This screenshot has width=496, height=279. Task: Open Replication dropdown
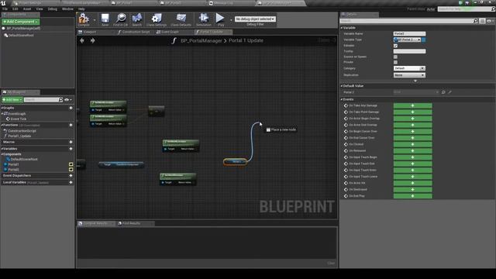(x=409, y=75)
